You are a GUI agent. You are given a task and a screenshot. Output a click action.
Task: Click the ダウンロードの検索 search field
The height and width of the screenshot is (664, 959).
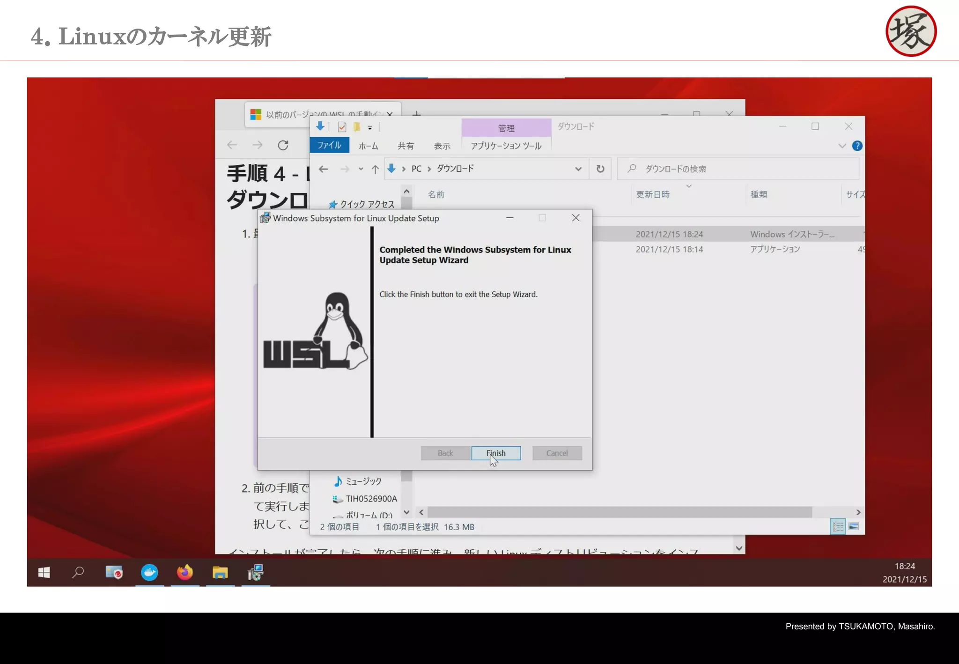[x=738, y=169]
